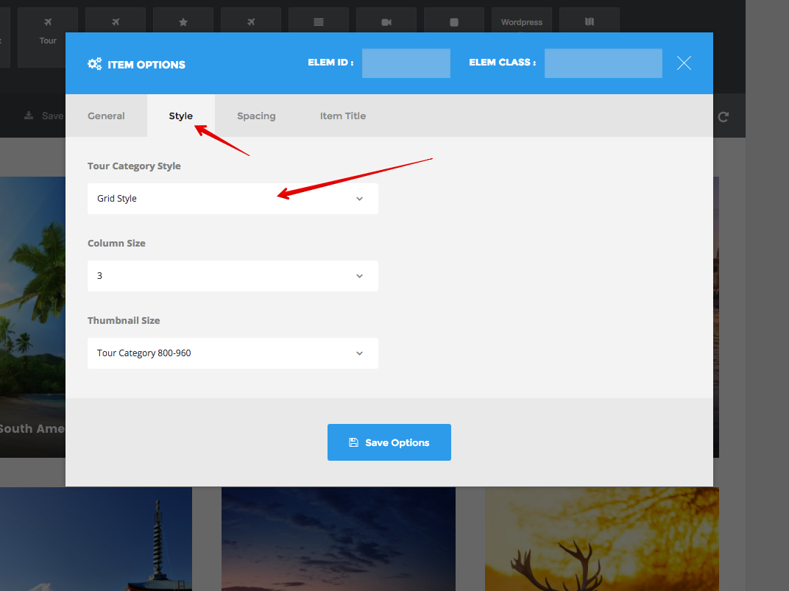Click into the Elem Class field
Viewport: 789px width, 591px height.
point(603,63)
